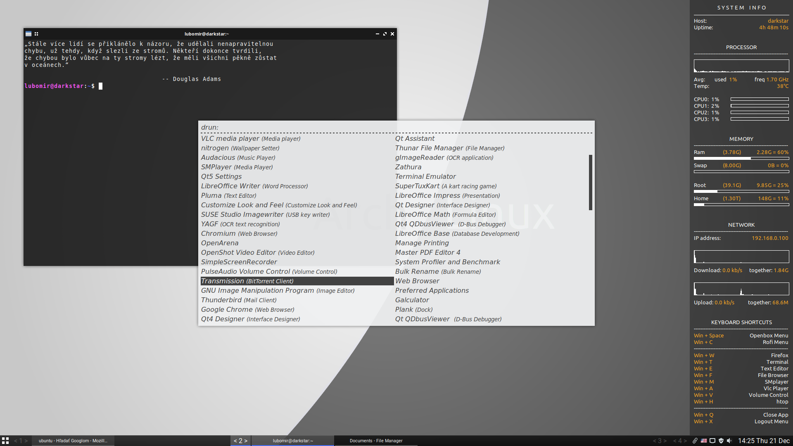Launch SimpleScreenRecorder
The image size is (793, 446).
click(x=297, y=262)
